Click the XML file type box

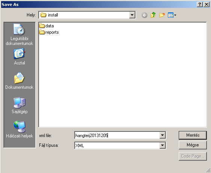pos(117,145)
